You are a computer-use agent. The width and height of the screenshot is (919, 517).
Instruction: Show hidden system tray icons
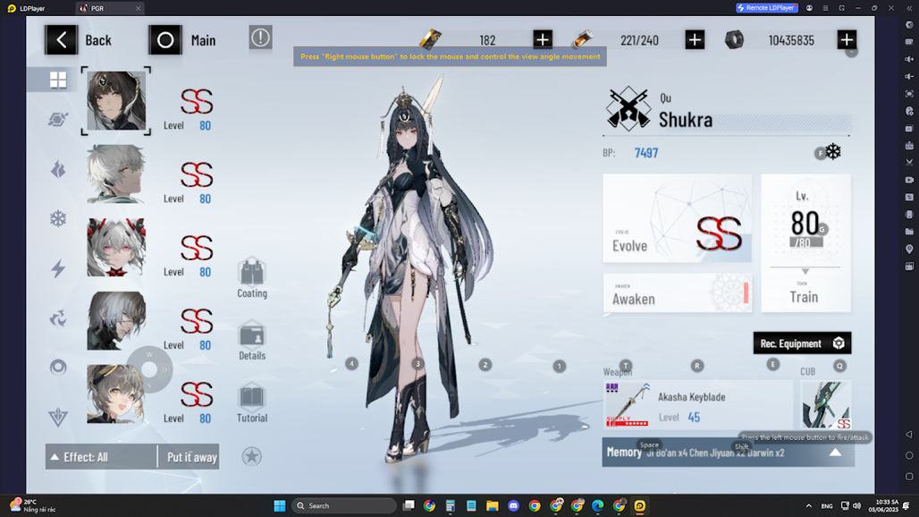(x=809, y=506)
